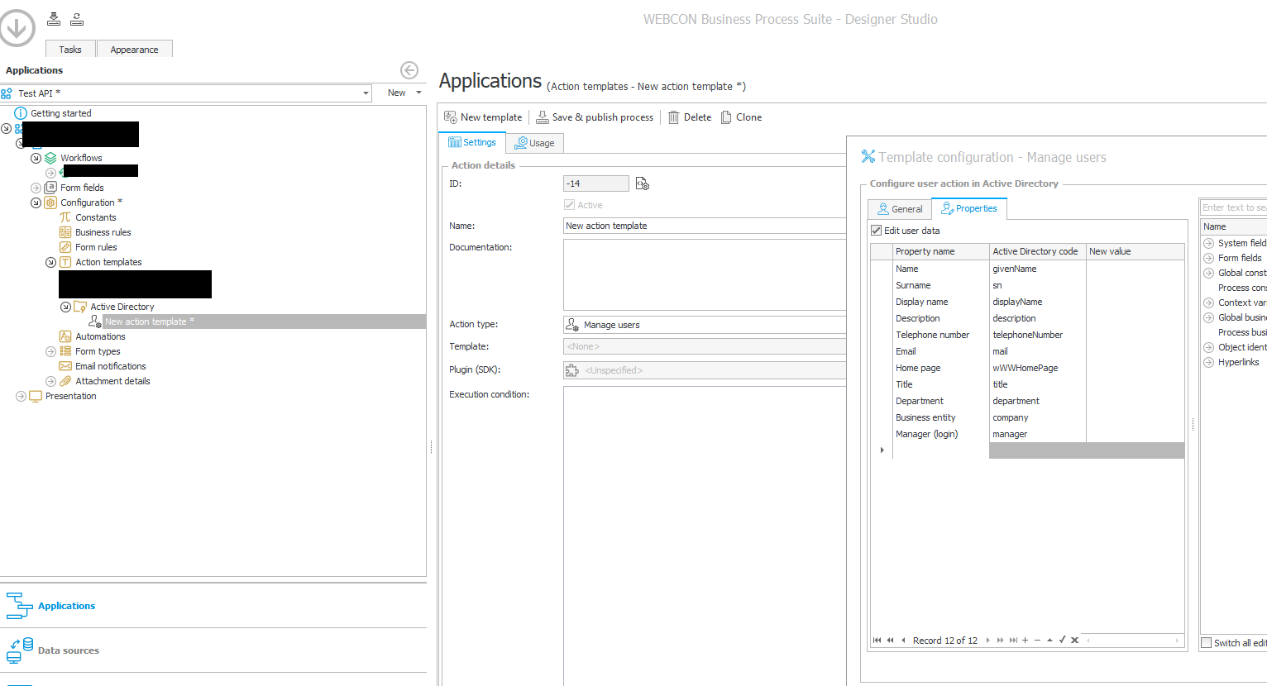Click the Attachment details paperclip icon
Screen dimensions: 1267x686
[x=65, y=381]
